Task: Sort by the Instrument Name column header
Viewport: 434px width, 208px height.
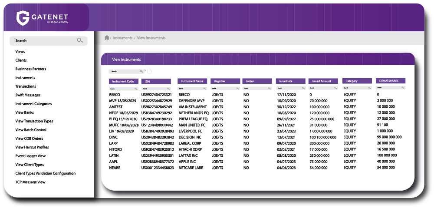Action: 192,81
